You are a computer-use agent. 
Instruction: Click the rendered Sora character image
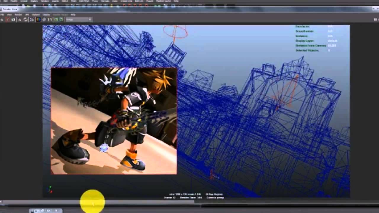(114, 121)
